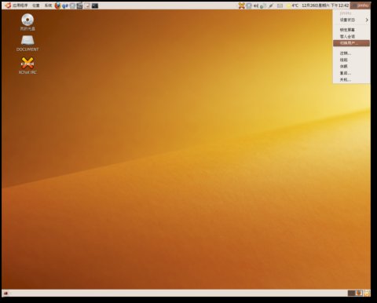This screenshot has height=303, width=377.
Task: Click the tray icon right of the XChat icon
Action: [x=249, y=5]
